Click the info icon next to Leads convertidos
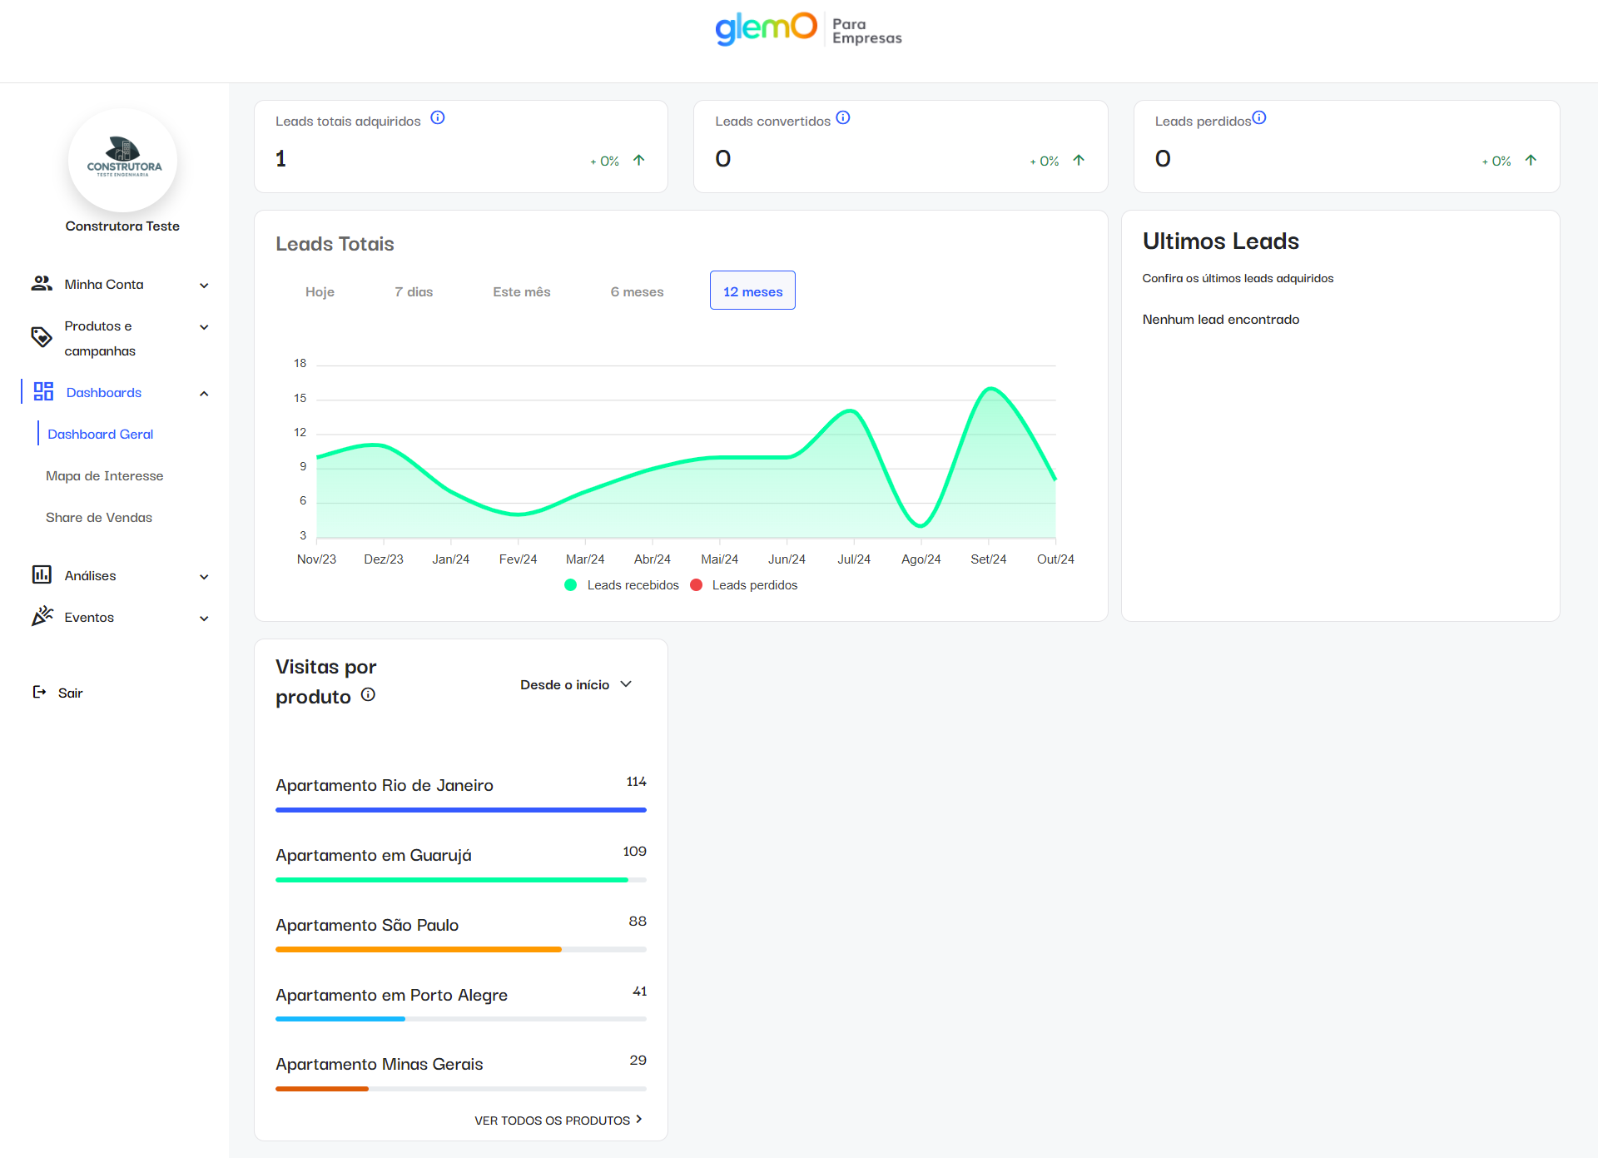 pyautogui.click(x=843, y=118)
